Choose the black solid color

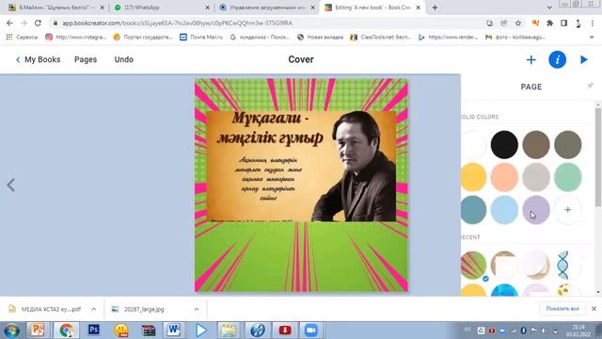(504, 144)
